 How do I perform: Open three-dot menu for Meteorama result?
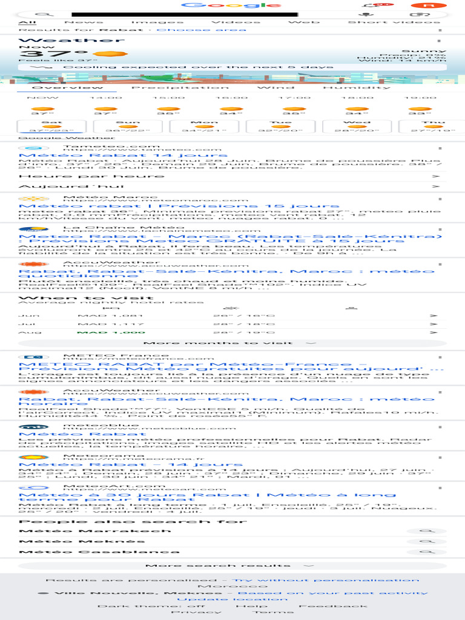(x=440, y=458)
